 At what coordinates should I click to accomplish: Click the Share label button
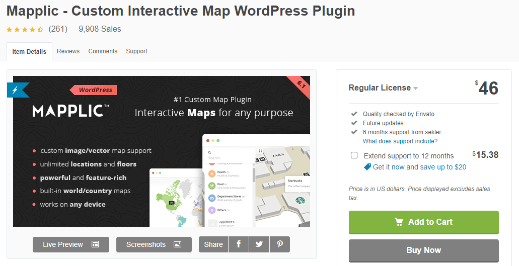213,244
